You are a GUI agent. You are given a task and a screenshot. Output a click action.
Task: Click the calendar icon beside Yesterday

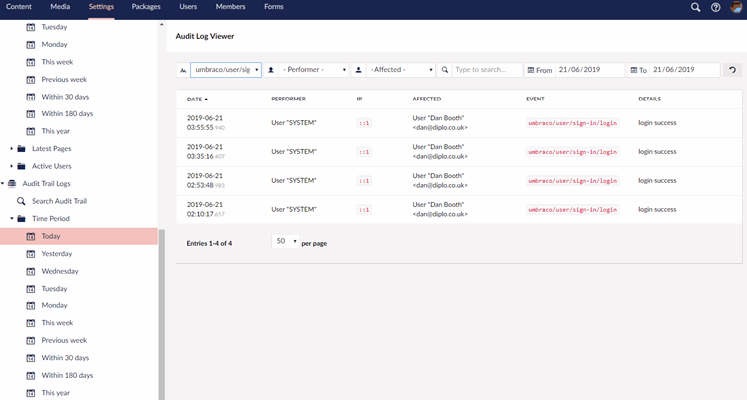31,254
